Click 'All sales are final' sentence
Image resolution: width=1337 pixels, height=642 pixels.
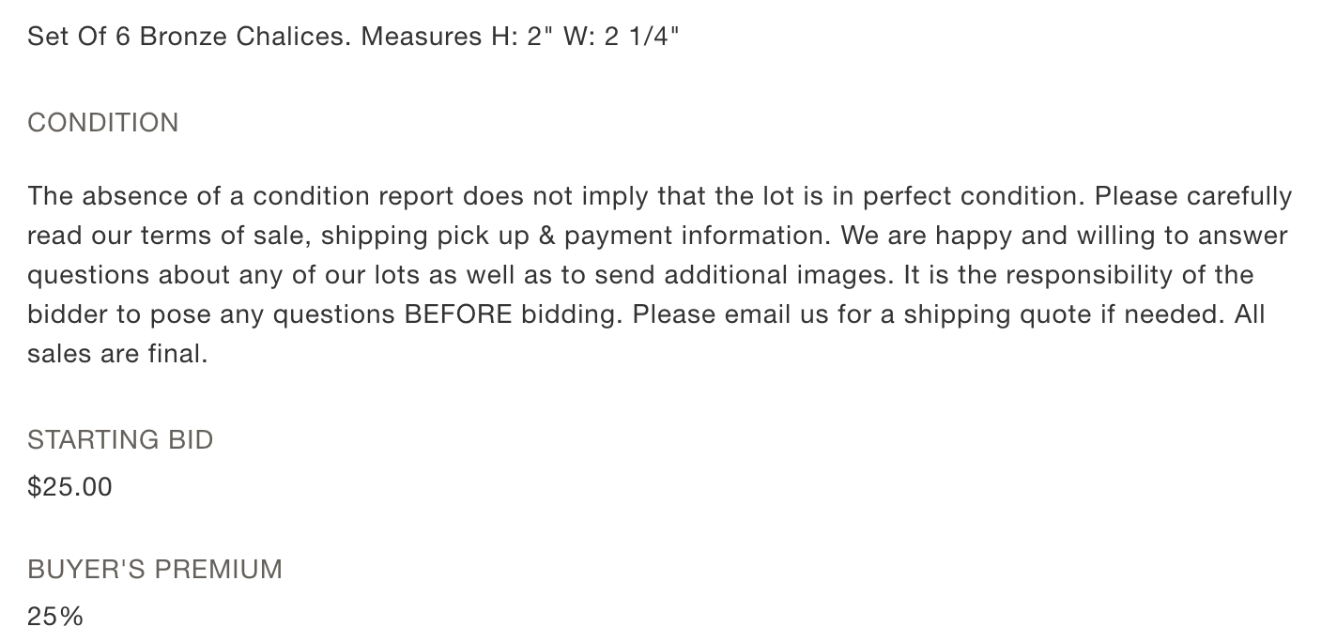pyautogui.click(x=647, y=334)
